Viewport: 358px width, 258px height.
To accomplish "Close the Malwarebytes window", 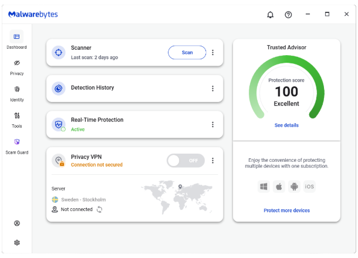I will point(346,14).
